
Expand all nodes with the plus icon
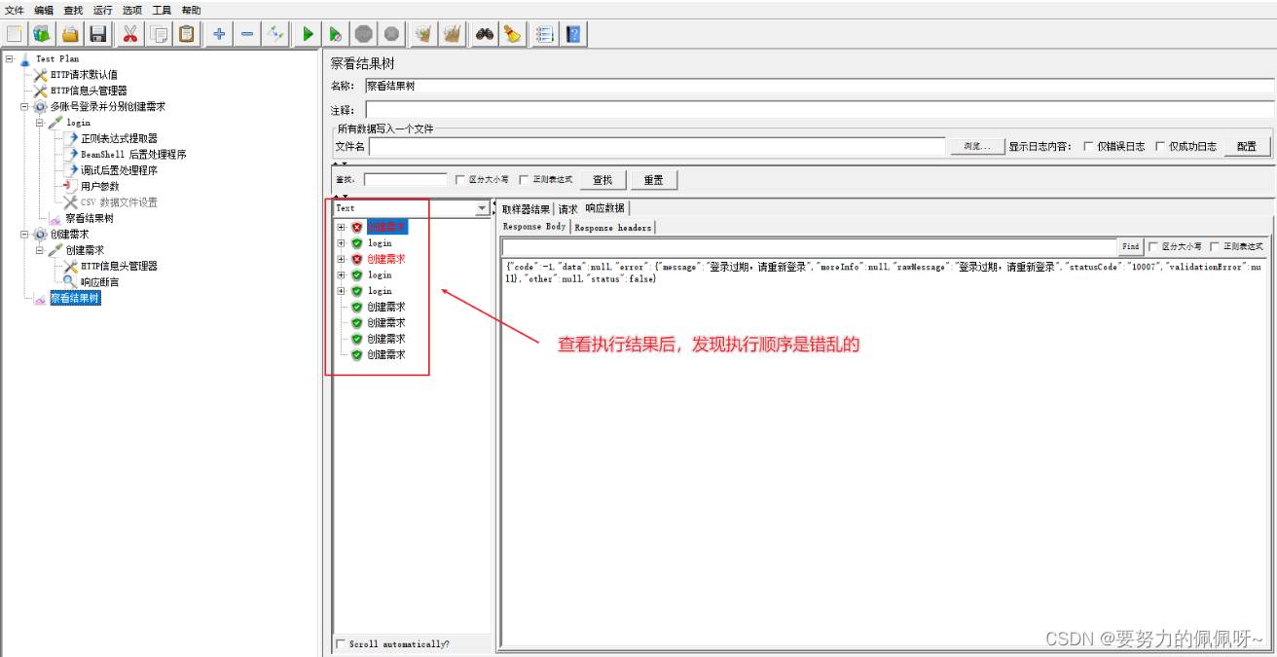click(x=219, y=34)
